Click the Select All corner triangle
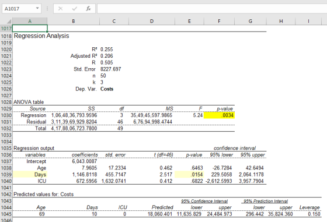Screen dimensions: 327x222 (8, 21)
